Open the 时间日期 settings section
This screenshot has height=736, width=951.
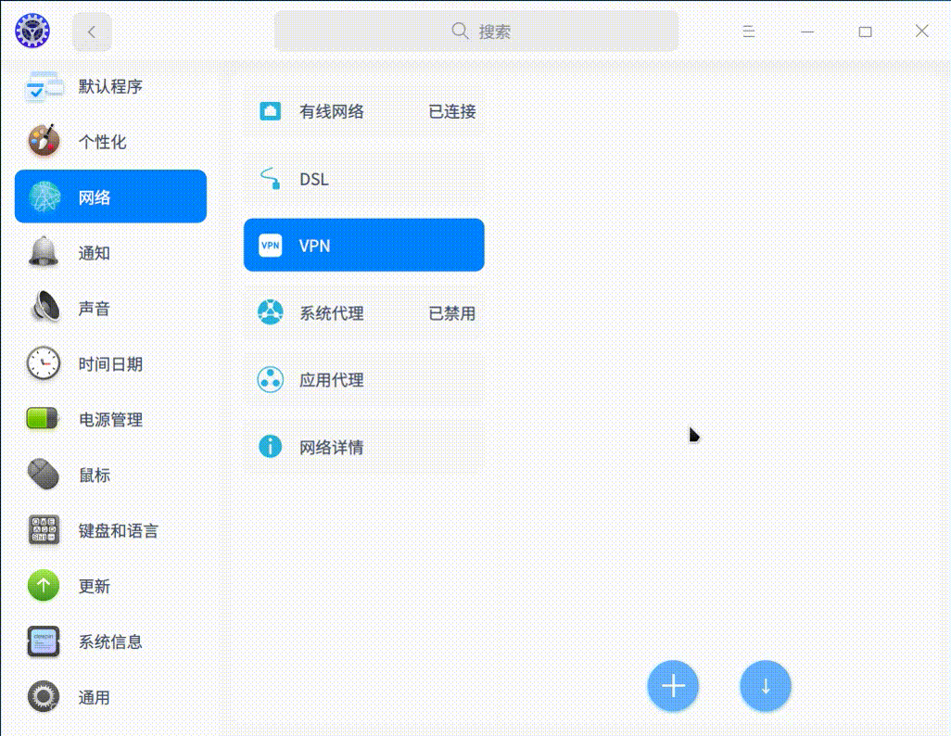pyautogui.click(x=110, y=363)
